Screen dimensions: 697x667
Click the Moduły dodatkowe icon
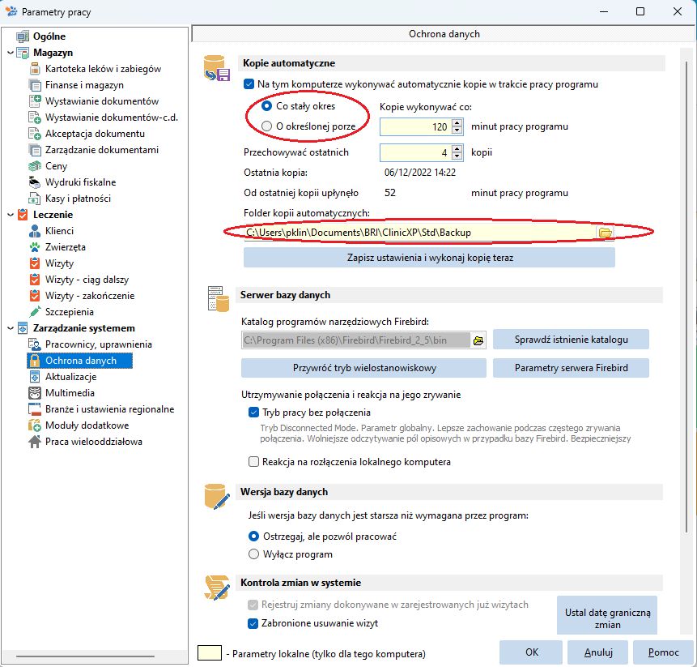[35, 425]
